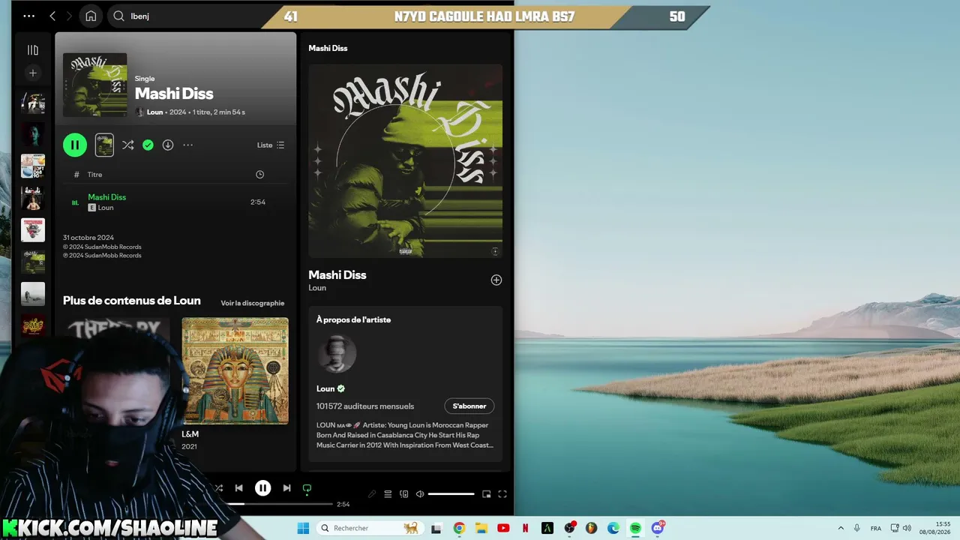
Task: Toggle repeat mode in the player bar
Action: coord(307,488)
